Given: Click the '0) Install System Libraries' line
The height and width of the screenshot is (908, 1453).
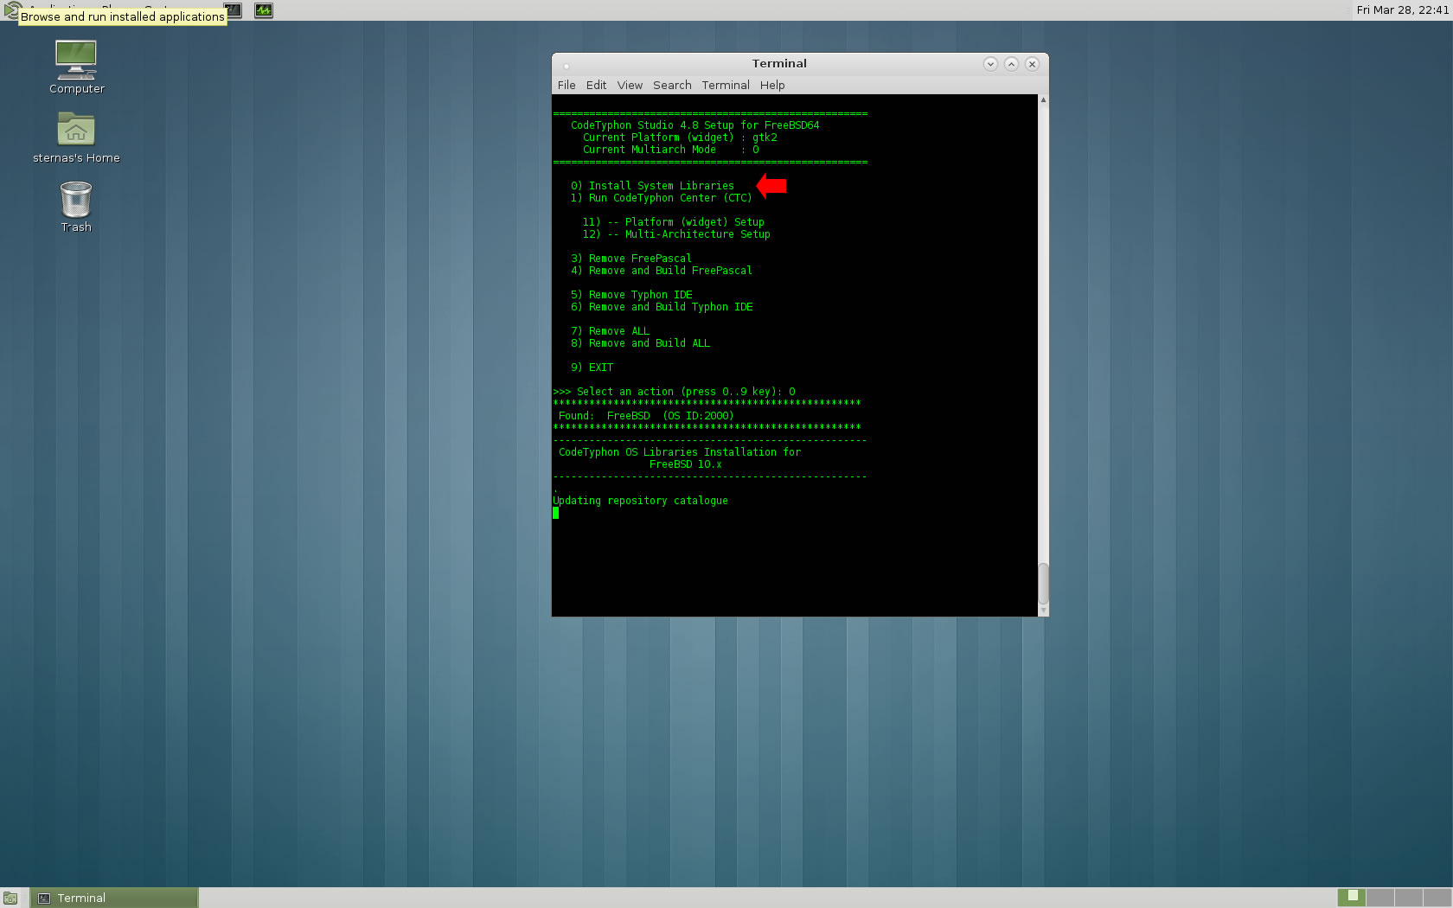Looking at the screenshot, I should [x=652, y=186].
